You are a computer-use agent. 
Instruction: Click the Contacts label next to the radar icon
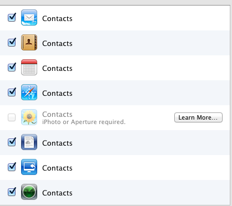(57, 193)
